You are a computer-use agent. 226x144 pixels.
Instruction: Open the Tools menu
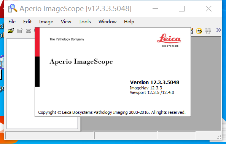[85, 22]
